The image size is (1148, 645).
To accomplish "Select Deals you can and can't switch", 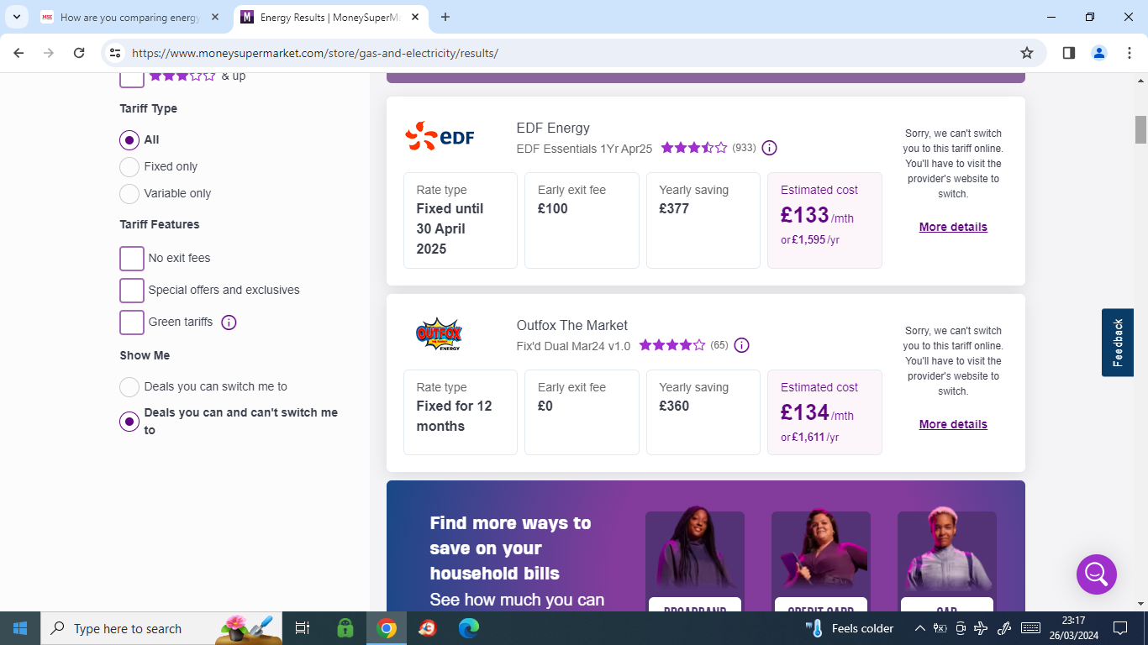I will click(129, 422).
